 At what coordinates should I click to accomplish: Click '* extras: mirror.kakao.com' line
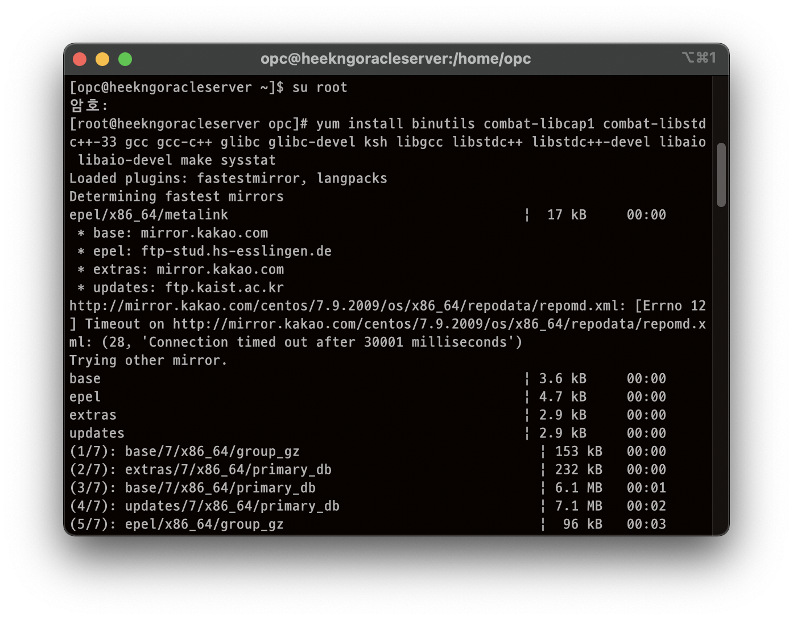(180, 270)
